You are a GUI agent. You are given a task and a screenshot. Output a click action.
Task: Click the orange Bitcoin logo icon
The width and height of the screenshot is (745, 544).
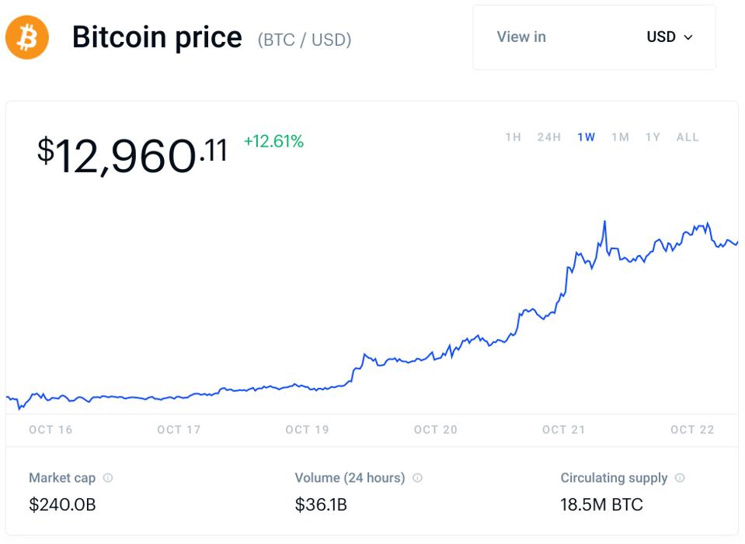[27, 37]
